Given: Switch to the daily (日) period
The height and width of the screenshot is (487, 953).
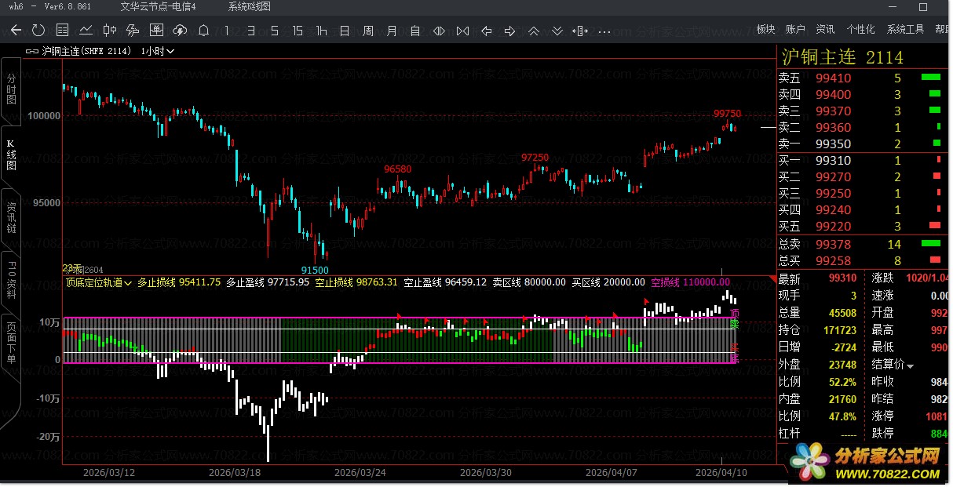Looking at the screenshot, I should click(345, 31).
